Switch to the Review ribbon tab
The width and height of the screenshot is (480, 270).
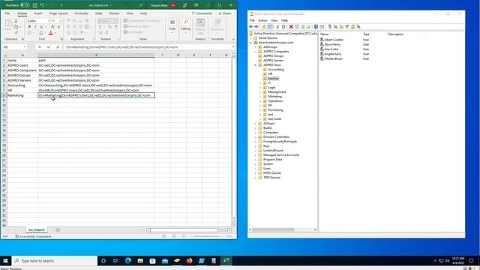[x=114, y=13]
